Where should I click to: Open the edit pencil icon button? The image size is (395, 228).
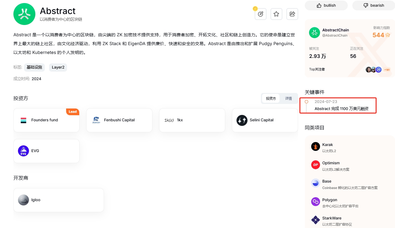click(x=261, y=14)
